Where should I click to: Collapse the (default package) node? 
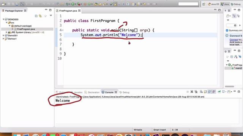click(x=9, y=26)
